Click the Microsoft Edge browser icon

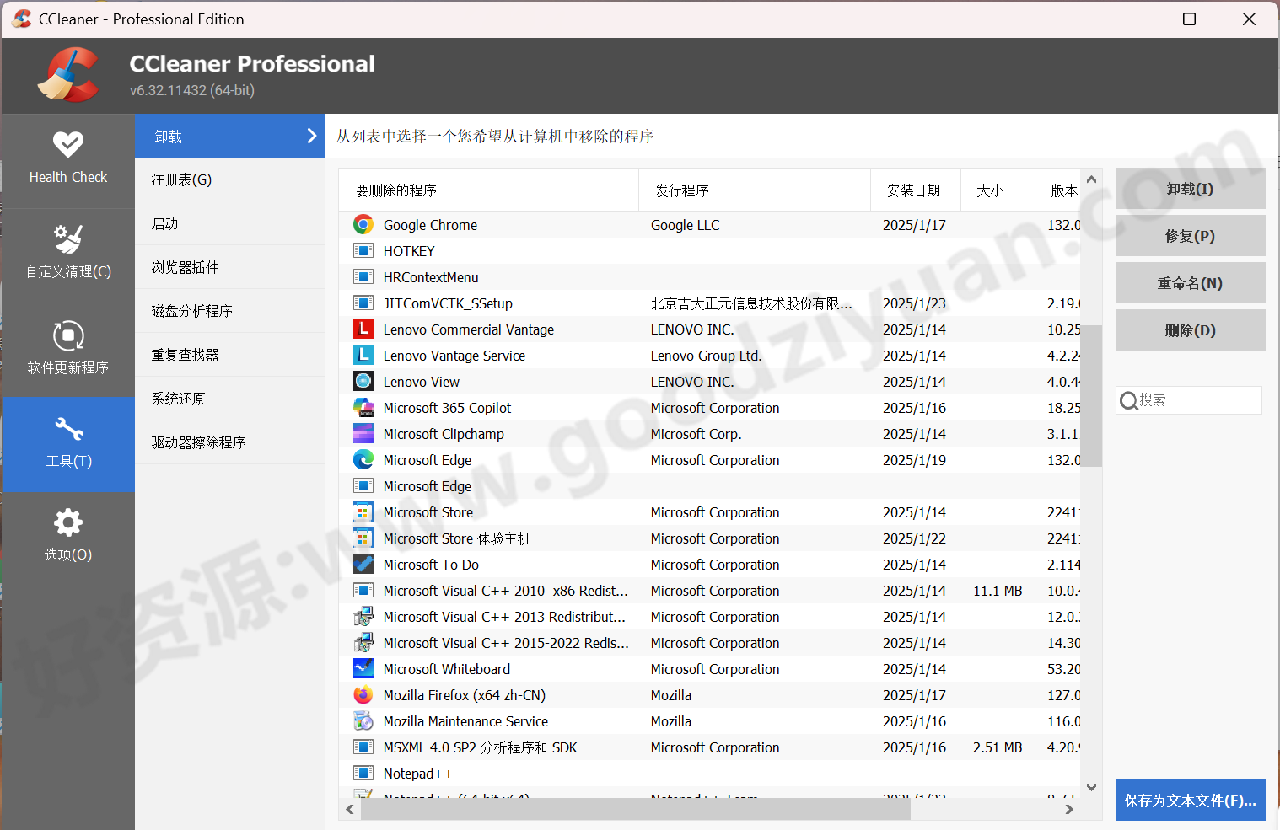click(363, 459)
